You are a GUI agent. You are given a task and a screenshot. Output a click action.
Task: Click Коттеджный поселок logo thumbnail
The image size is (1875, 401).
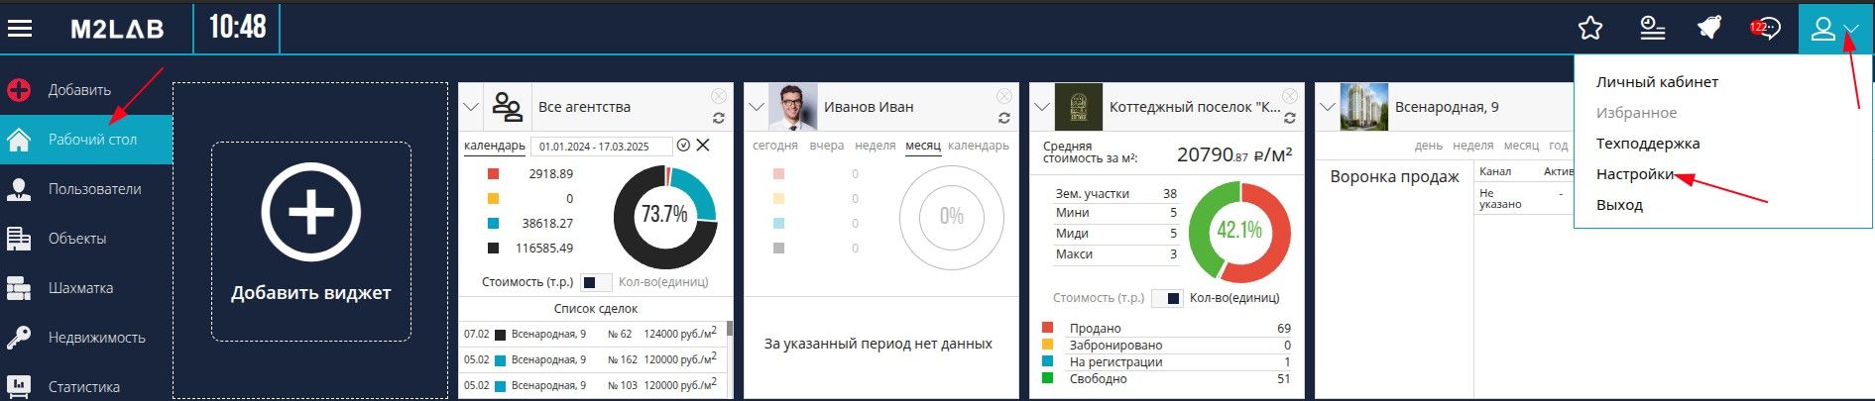tap(1078, 107)
